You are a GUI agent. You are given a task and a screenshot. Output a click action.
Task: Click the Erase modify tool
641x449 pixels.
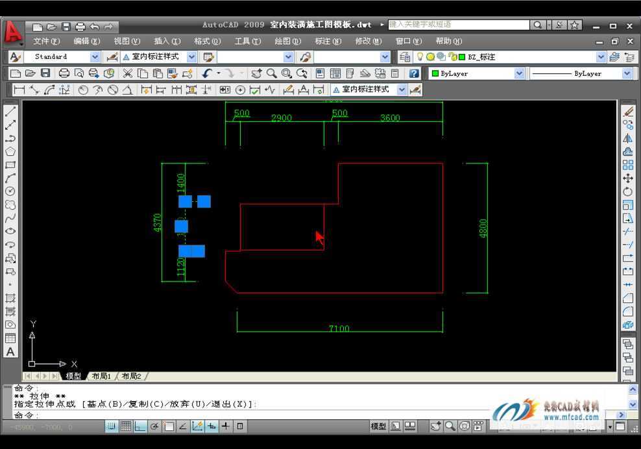[628, 112]
